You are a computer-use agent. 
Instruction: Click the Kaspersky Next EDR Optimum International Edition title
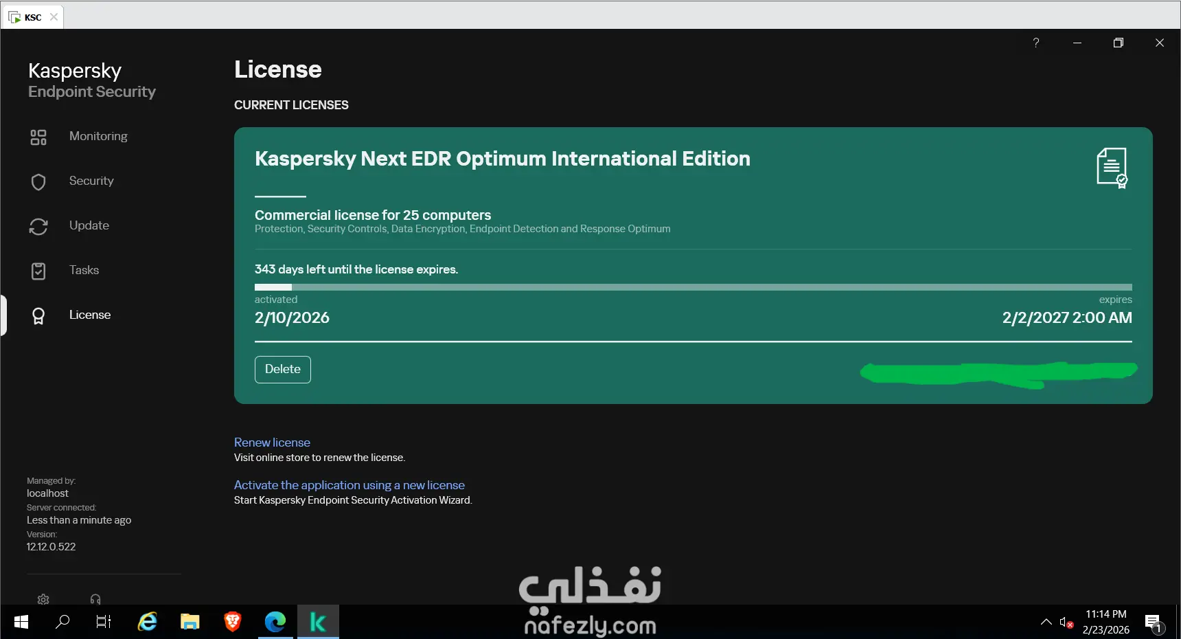tap(503, 159)
